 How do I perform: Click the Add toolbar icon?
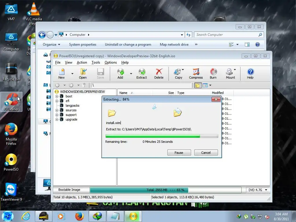(120, 73)
